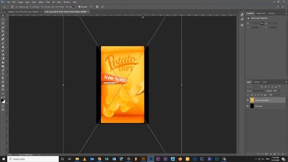Open the Edit Toolbar ellipsis
Viewport: 288px width, 162px height.
pos(3,94)
